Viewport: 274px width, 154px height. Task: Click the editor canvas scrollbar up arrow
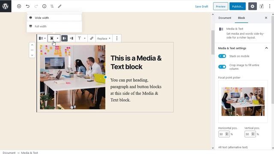213,15
